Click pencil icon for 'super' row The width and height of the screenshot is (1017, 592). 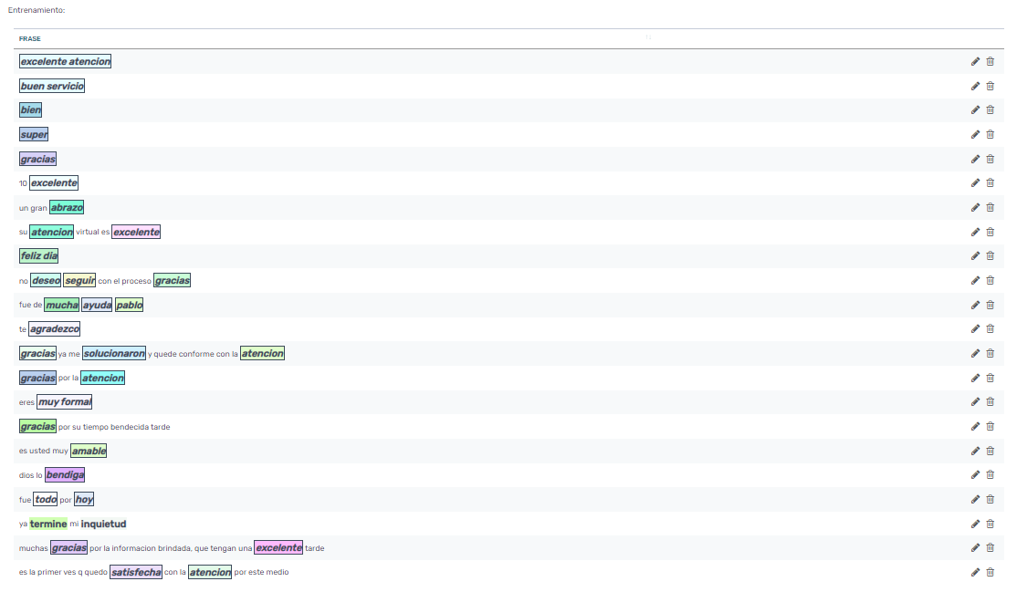975,134
